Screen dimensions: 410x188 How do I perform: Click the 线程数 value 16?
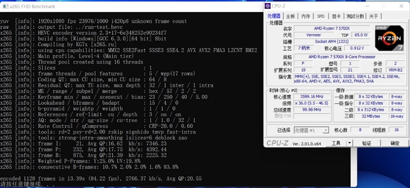pos(397,130)
